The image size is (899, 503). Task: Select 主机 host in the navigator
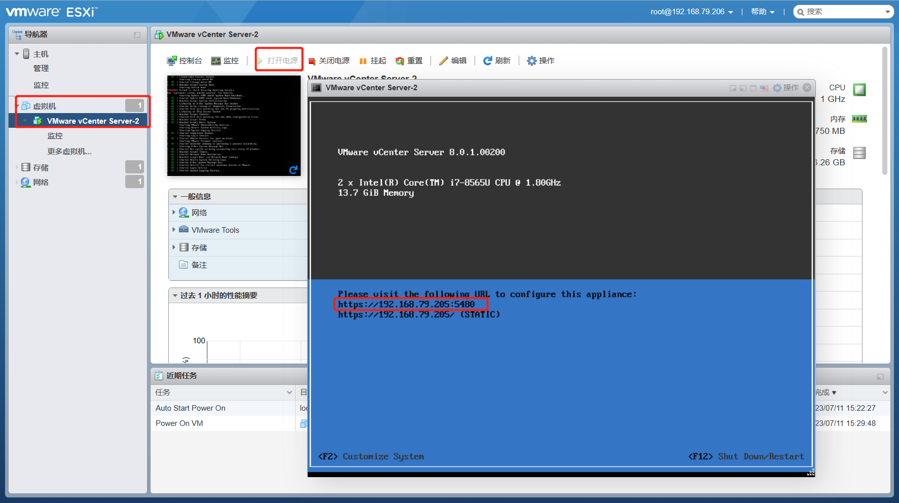point(41,54)
